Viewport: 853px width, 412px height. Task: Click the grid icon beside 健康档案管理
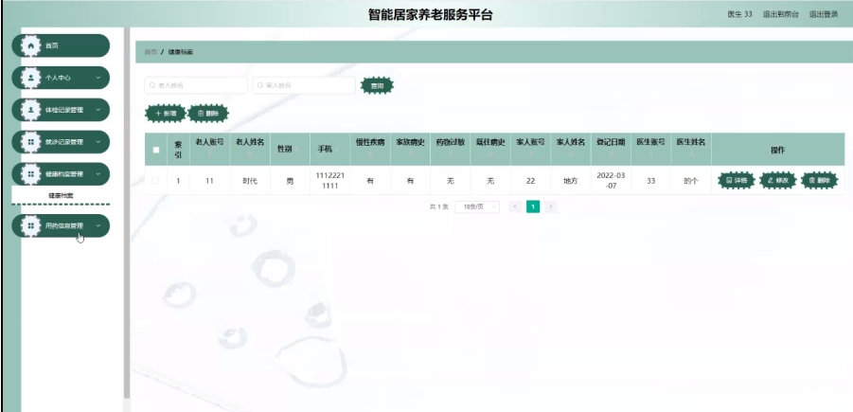coord(31,174)
